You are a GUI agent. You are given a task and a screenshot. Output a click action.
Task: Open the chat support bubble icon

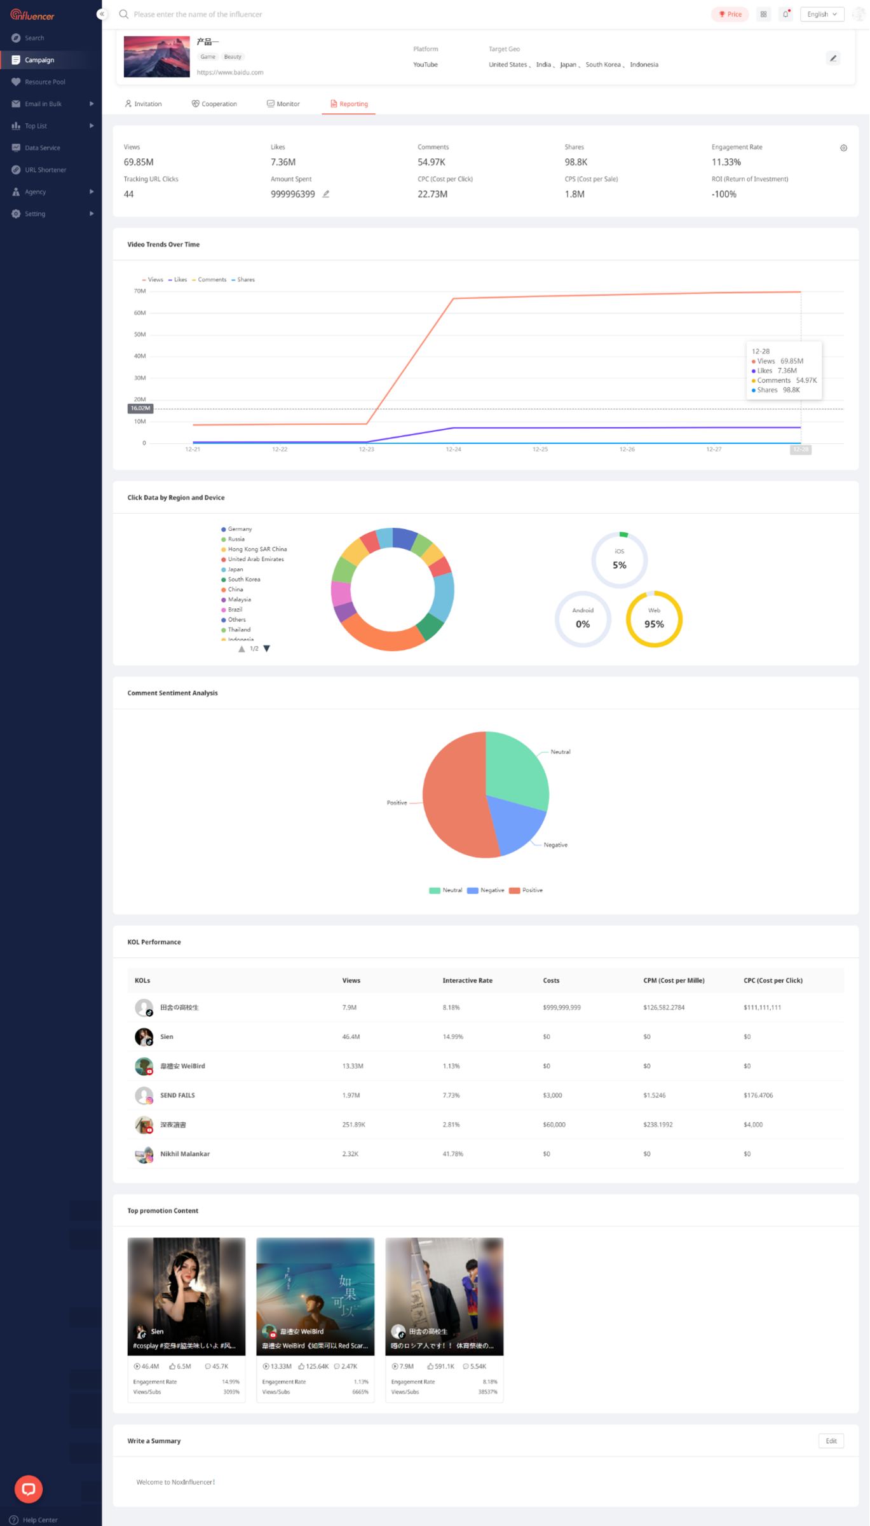tap(29, 1488)
